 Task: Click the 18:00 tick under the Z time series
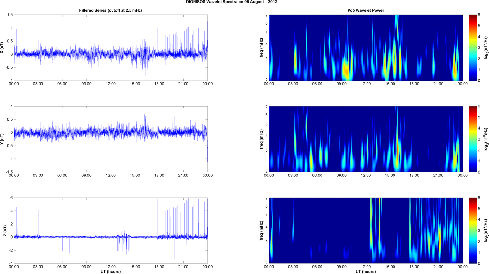tap(159, 267)
